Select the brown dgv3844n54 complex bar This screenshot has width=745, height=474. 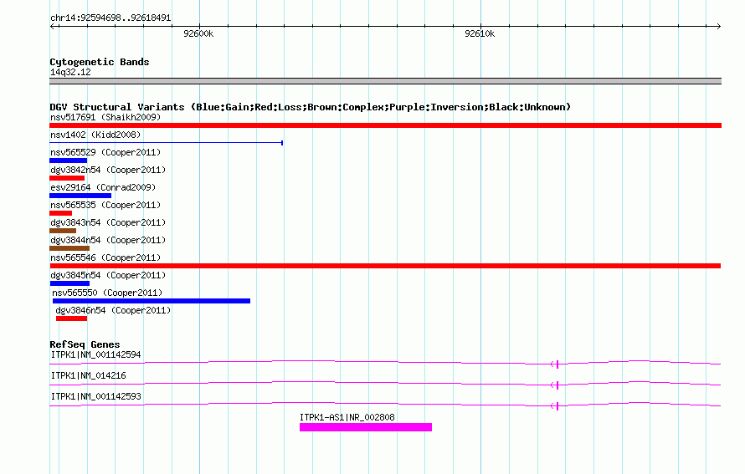coord(69,248)
